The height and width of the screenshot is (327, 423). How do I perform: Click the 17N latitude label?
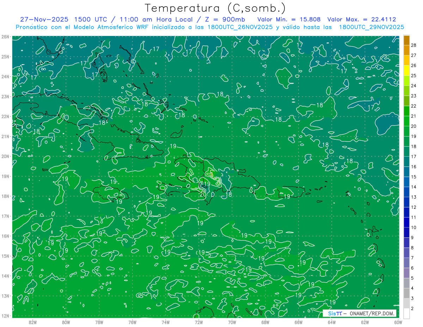5,216
